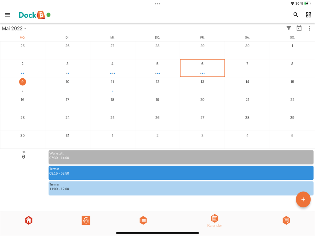Select May 8 in calendar
Viewport: 315px width, 236px height.
pos(292,68)
